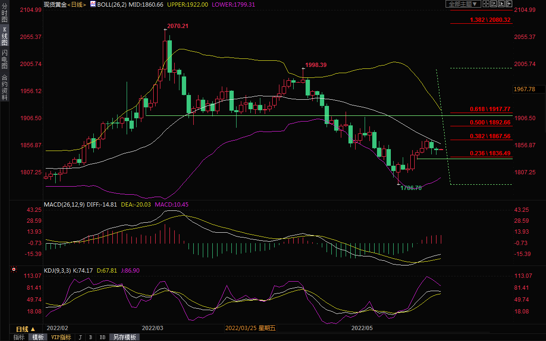Select the K线图 sidebar tab

[4, 36]
